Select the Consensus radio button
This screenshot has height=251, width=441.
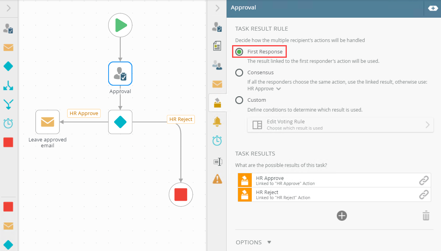pos(239,72)
